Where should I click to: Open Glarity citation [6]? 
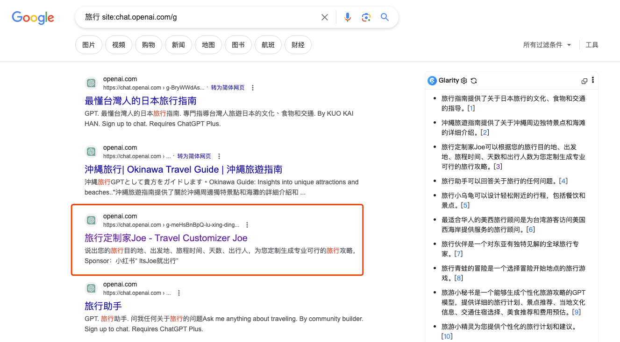530,230
